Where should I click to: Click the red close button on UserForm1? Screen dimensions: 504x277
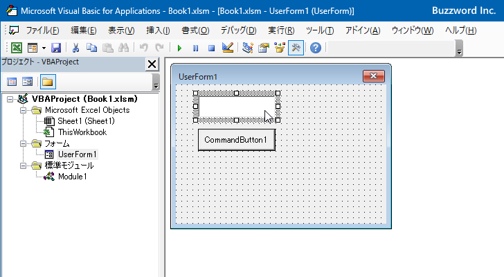374,76
